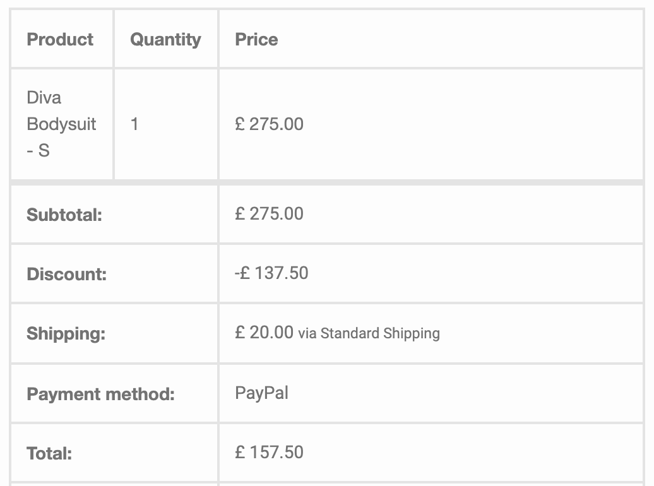Click the Payment method label
The height and width of the screenshot is (486, 654).
coord(100,394)
